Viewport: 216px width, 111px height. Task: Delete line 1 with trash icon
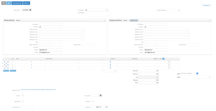pos(8,62)
